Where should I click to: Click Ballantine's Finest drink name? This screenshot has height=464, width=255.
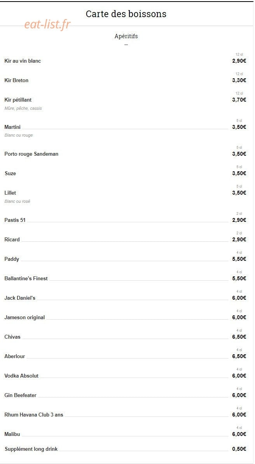(x=26, y=279)
